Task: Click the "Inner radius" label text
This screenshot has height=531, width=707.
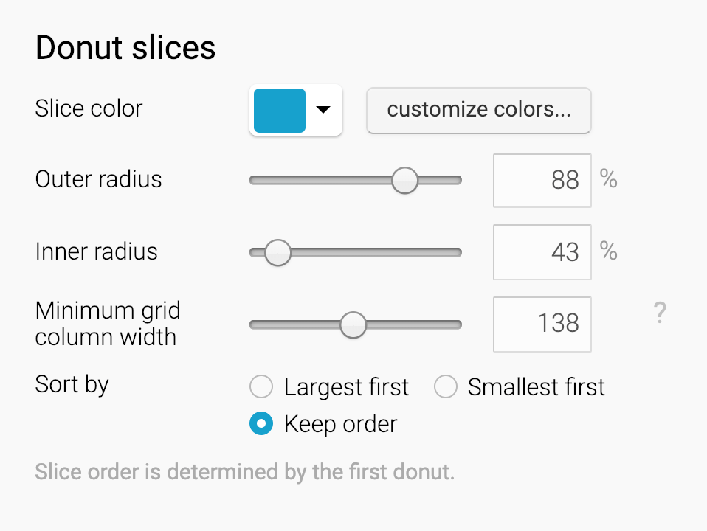Action: click(x=96, y=251)
